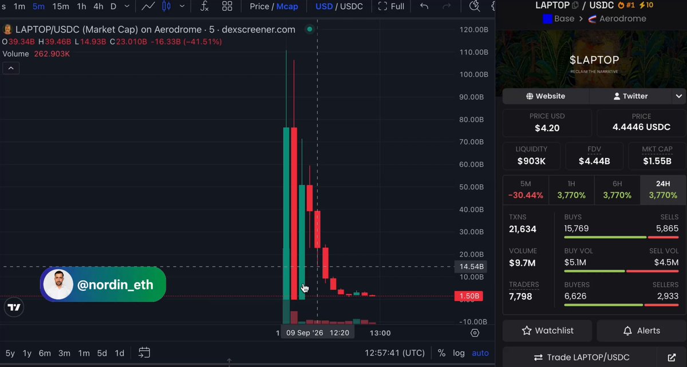Copy the LAPTOP token address icon
The height and width of the screenshot is (367, 687).
pos(574,5)
